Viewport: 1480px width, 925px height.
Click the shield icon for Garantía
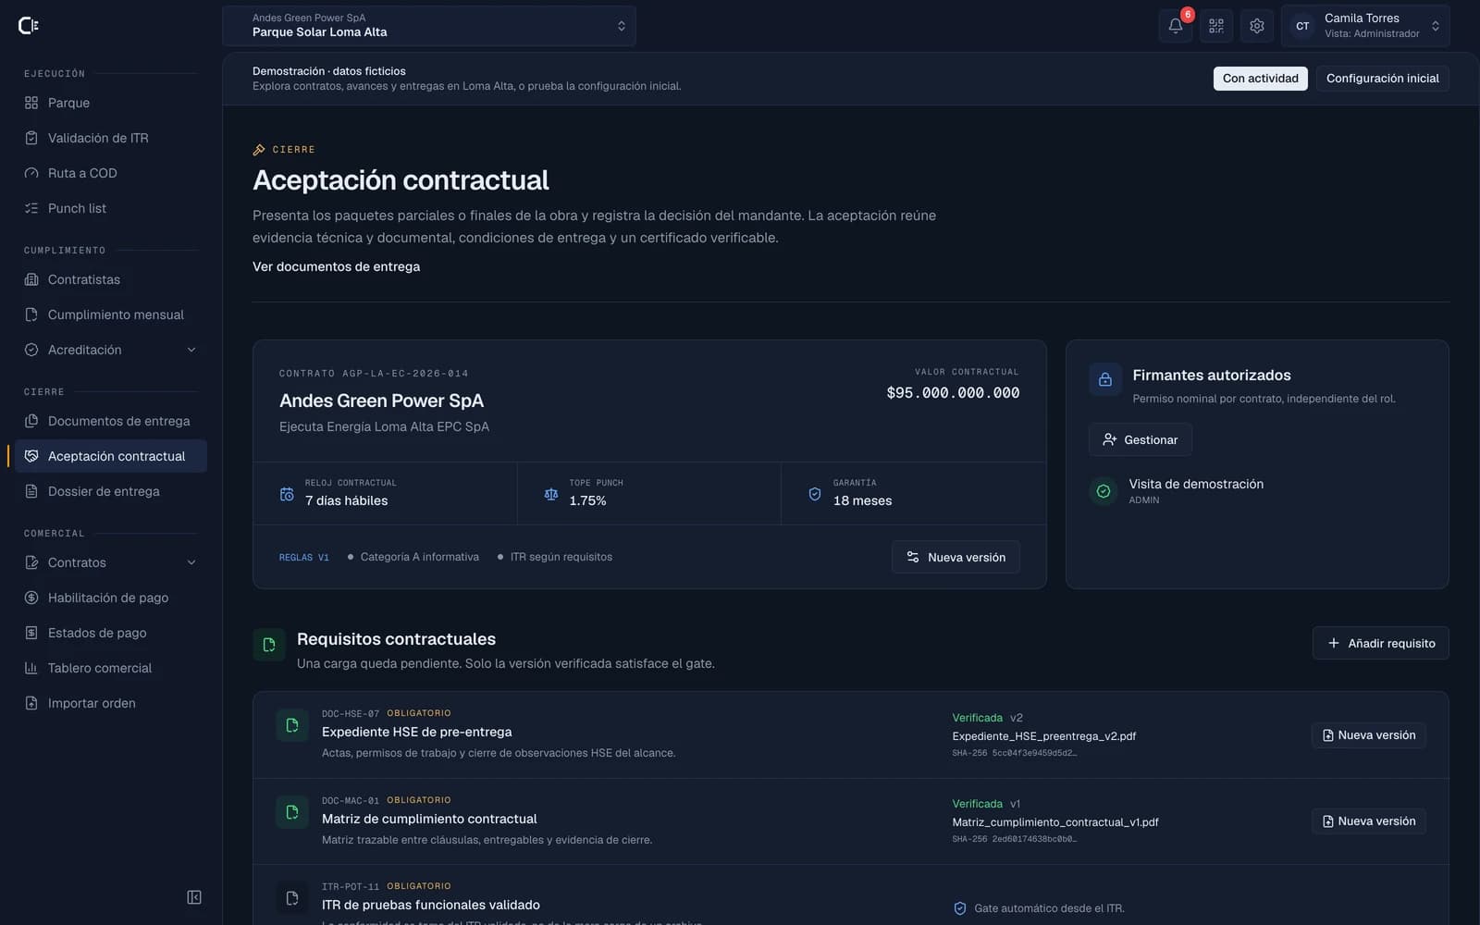(815, 494)
